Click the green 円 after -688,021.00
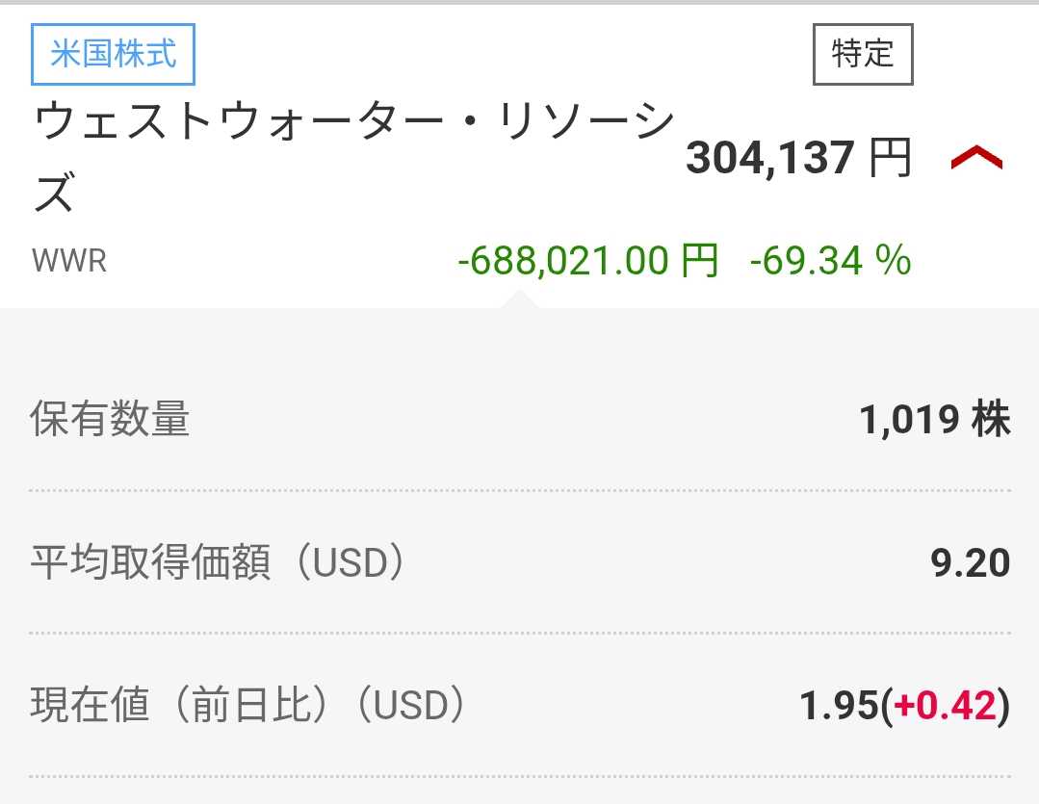This screenshot has width=1039, height=804. [700, 261]
